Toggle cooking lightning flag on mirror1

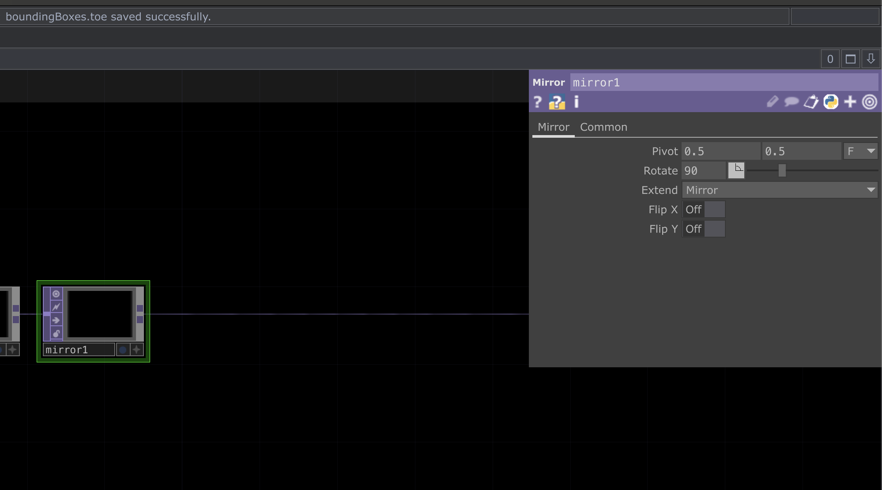click(x=56, y=307)
